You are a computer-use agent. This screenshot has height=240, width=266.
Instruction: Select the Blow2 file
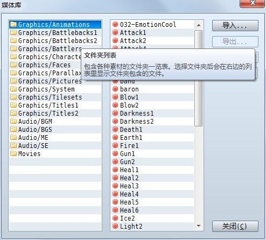pyautogui.click(x=152, y=105)
